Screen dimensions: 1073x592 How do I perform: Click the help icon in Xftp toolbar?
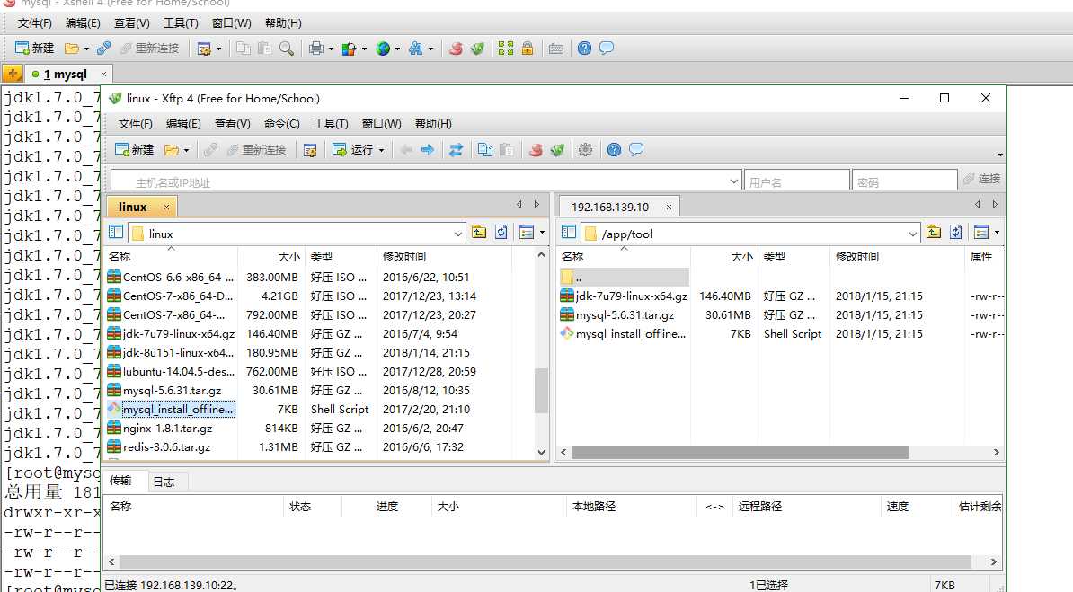pos(614,150)
